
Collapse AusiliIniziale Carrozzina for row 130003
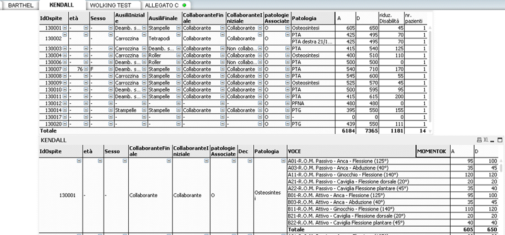tap(144, 49)
